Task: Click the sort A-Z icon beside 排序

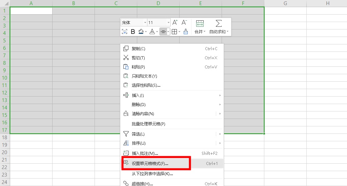Action: pos(126,143)
